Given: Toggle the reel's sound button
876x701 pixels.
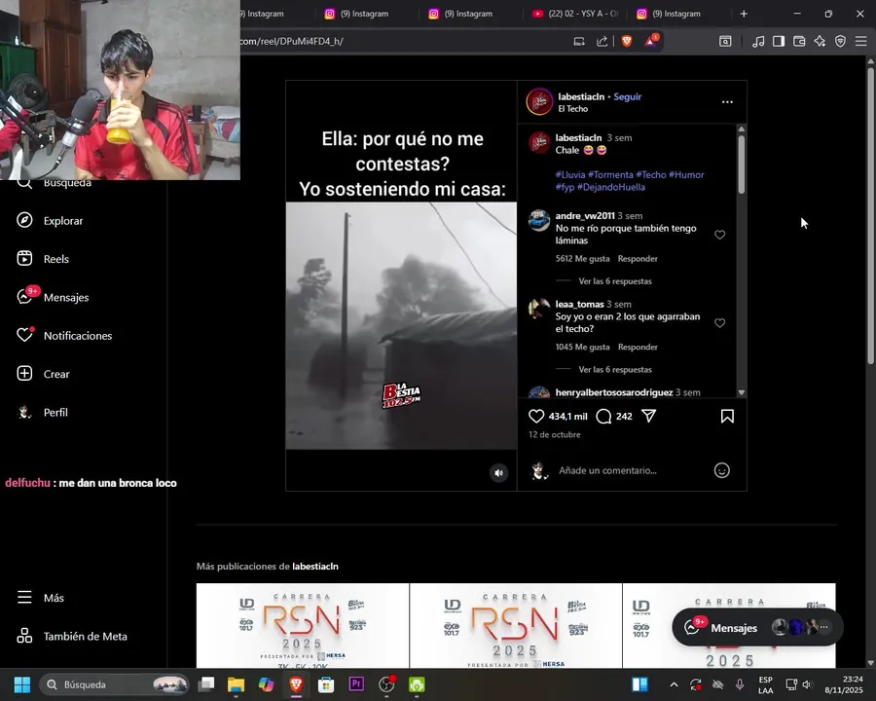Looking at the screenshot, I should [498, 473].
